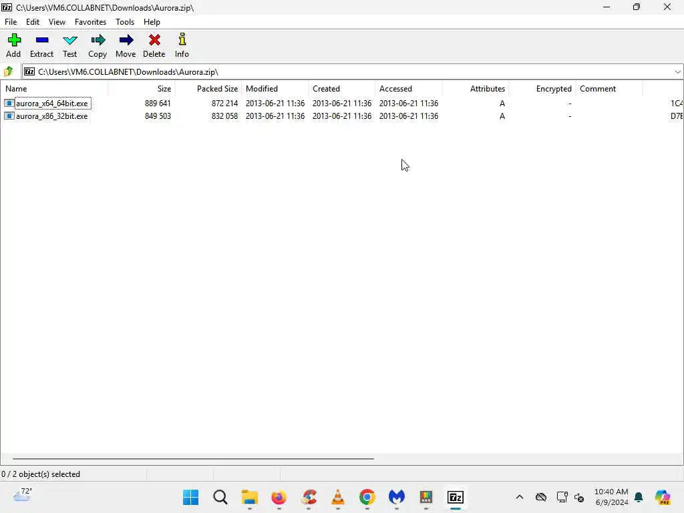Viewport: 684px width, 513px height.
Task: Open the File menu
Action: click(x=11, y=22)
